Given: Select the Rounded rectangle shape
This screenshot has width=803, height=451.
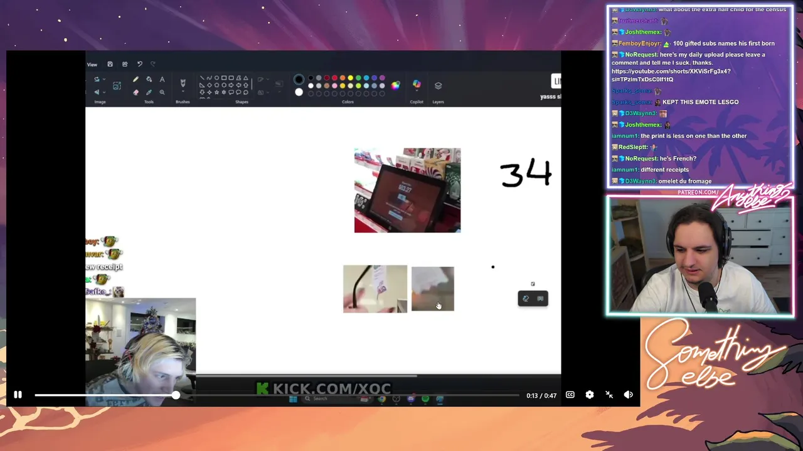Looking at the screenshot, I should pos(231,78).
